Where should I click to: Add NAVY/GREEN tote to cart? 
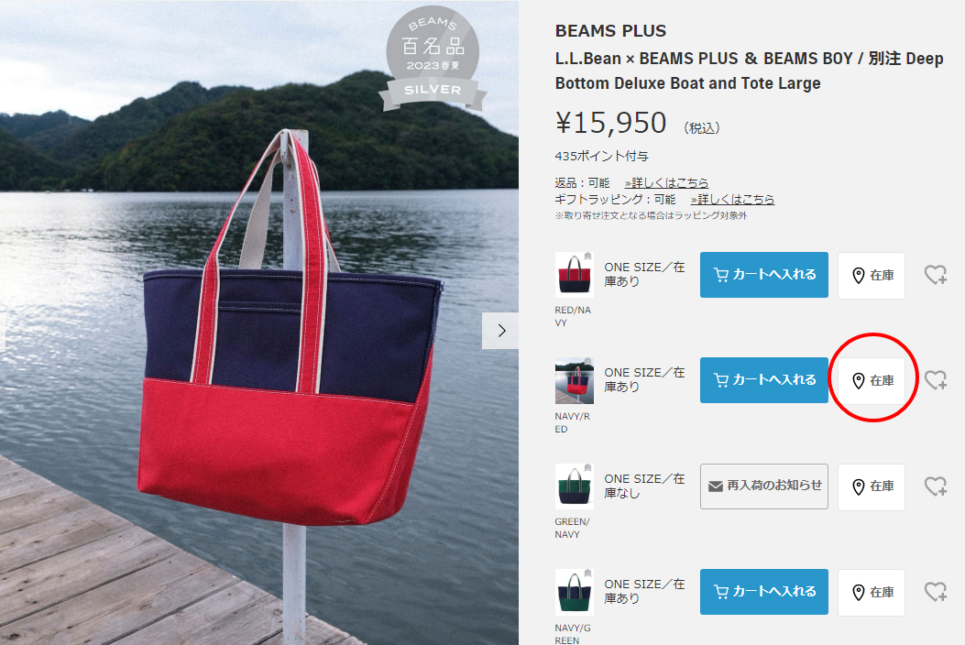(x=763, y=592)
